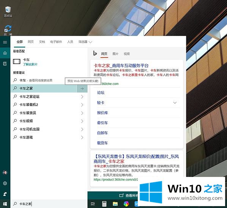This screenshot has height=208, width=227.
Task: Launch the colorful circle app on taskbar
Action: tap(126, 204)
